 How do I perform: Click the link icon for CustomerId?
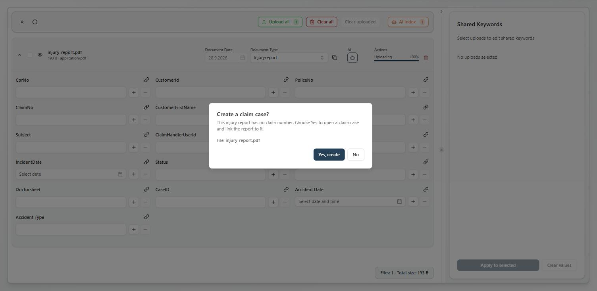(286, 80)
